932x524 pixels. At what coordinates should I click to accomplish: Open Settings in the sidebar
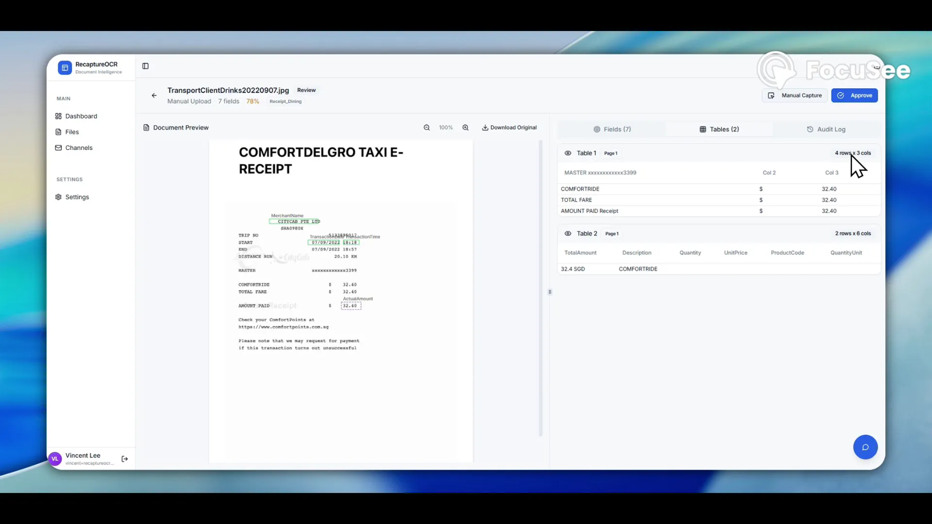(x=72, y=197)
